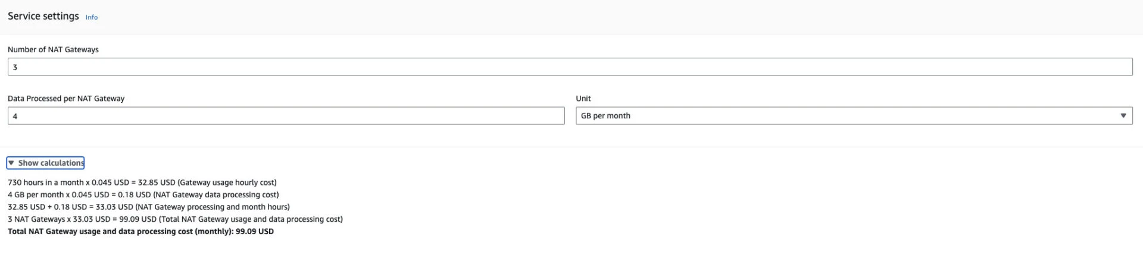Click the value 4 in the data processed field
Image resolution: width=1143 pixels, height=258 pixels.
click(15, 116)
